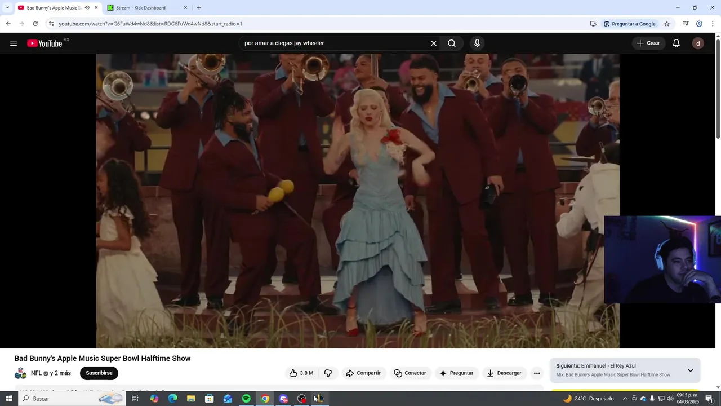Screen dimensions: 721x406
Task: Open a new browser tab
Action: (x=199, y=8)
